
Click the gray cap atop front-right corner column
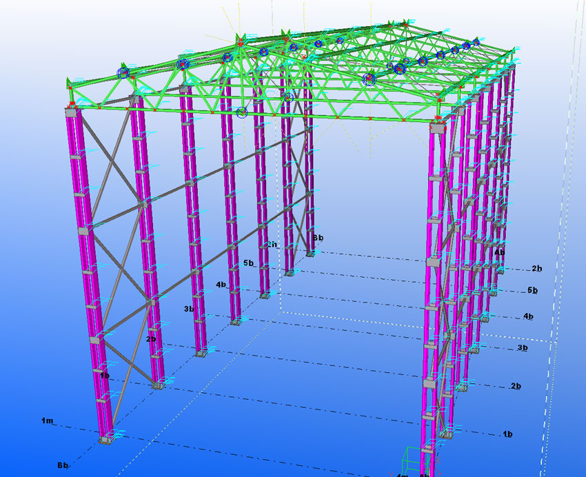pos(436,128)
